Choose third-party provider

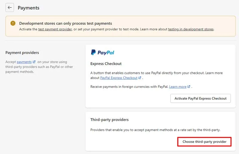pyautogui.click(x=204, y=142)
